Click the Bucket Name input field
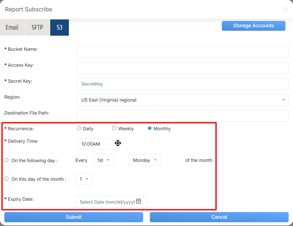This screenshot has width=293, height=226. coord(182,52)
